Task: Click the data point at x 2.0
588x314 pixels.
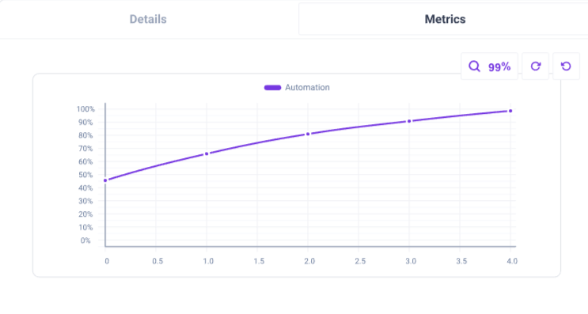Action: pyautogui.click(x=308, y=134)
